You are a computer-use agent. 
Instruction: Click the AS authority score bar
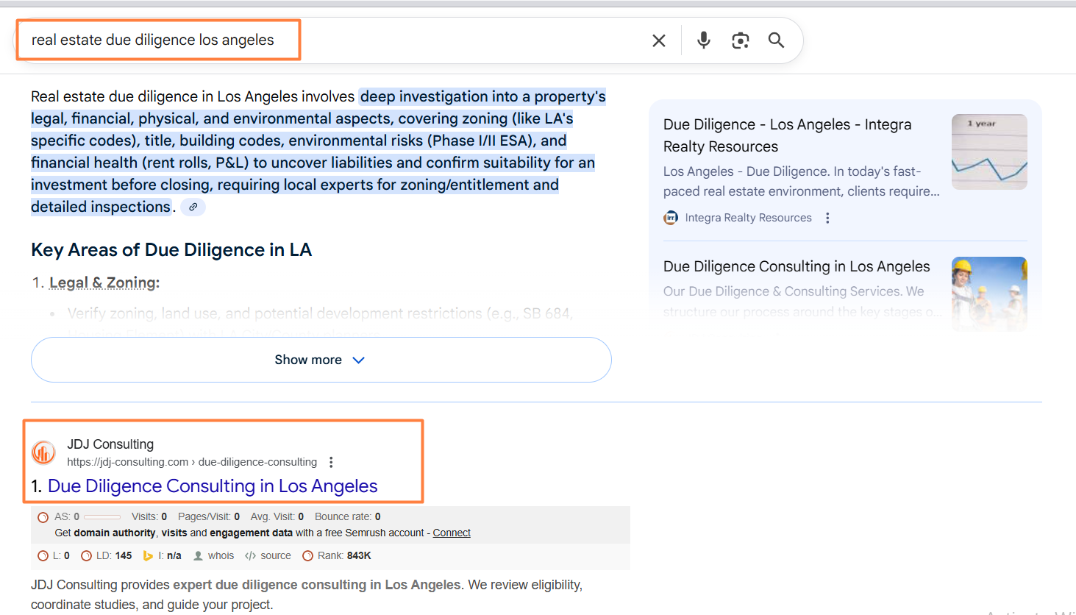coord(102,517)
